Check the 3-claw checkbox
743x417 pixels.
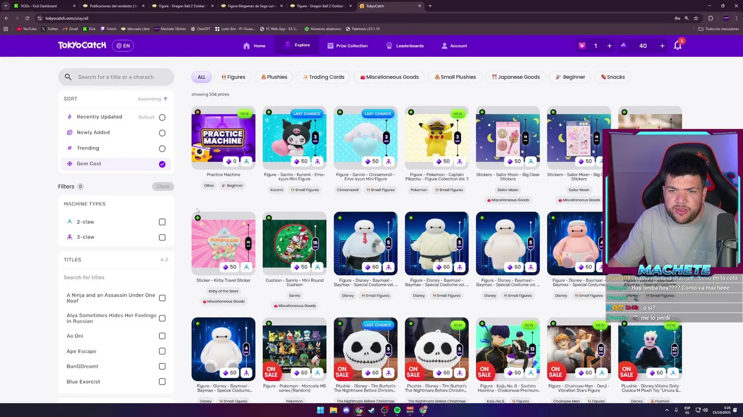(162, 237)
